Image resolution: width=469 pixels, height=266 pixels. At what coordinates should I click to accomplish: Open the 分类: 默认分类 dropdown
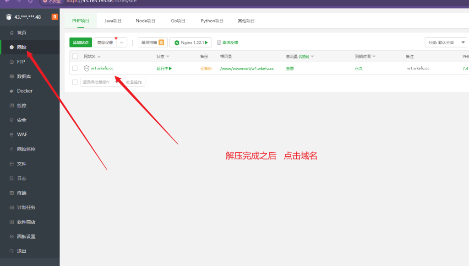[x=446, y=43]
